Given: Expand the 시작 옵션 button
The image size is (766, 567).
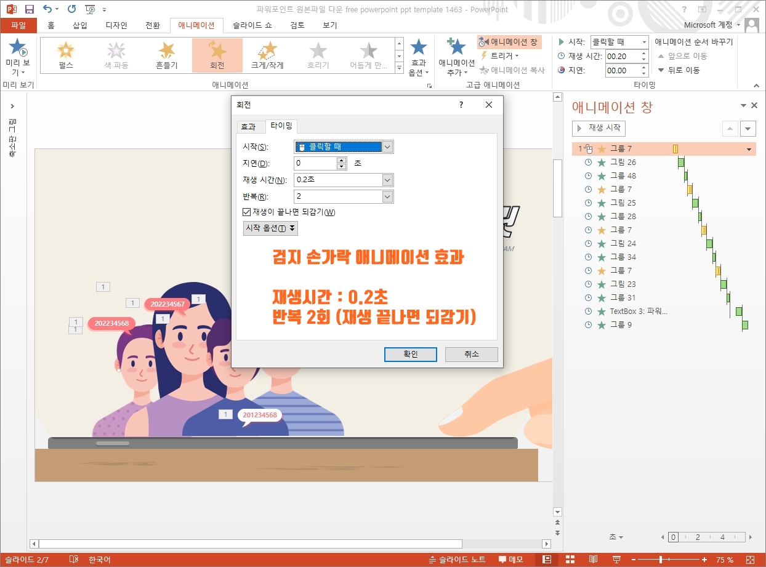Looking at the screenshot, I should pyautogui.click(x=270, y=228).
